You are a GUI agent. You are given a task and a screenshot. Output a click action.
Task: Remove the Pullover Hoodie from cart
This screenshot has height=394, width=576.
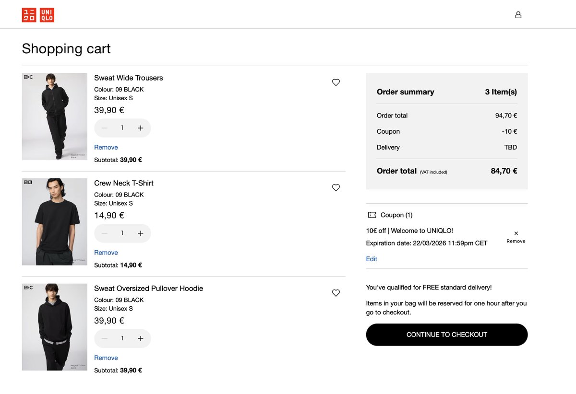[106, 358]
